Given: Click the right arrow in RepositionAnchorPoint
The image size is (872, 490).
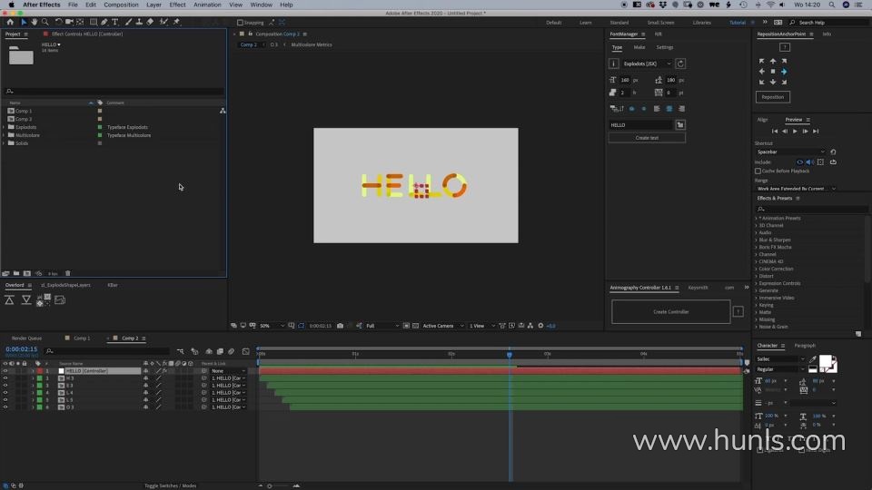Looking at the screenshot, I should pyautogui.click(x=784, y=72).
